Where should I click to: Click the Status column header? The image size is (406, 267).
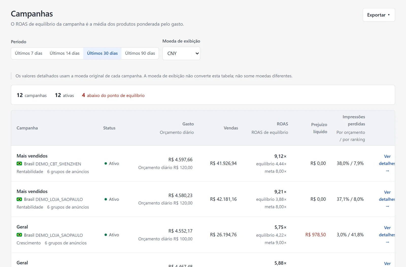(x=109, y=128)
